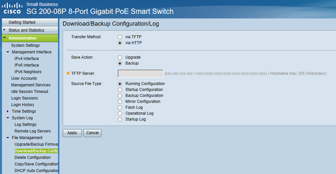View Login Sessions

tap(24, 98)
